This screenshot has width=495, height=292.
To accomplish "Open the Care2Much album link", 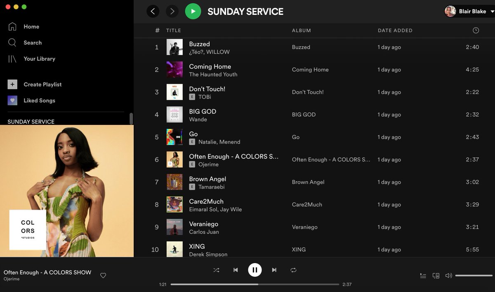I will click(x=306, y=205).
